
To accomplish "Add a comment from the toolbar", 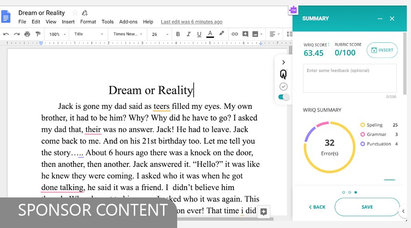I will coord(245,34).
